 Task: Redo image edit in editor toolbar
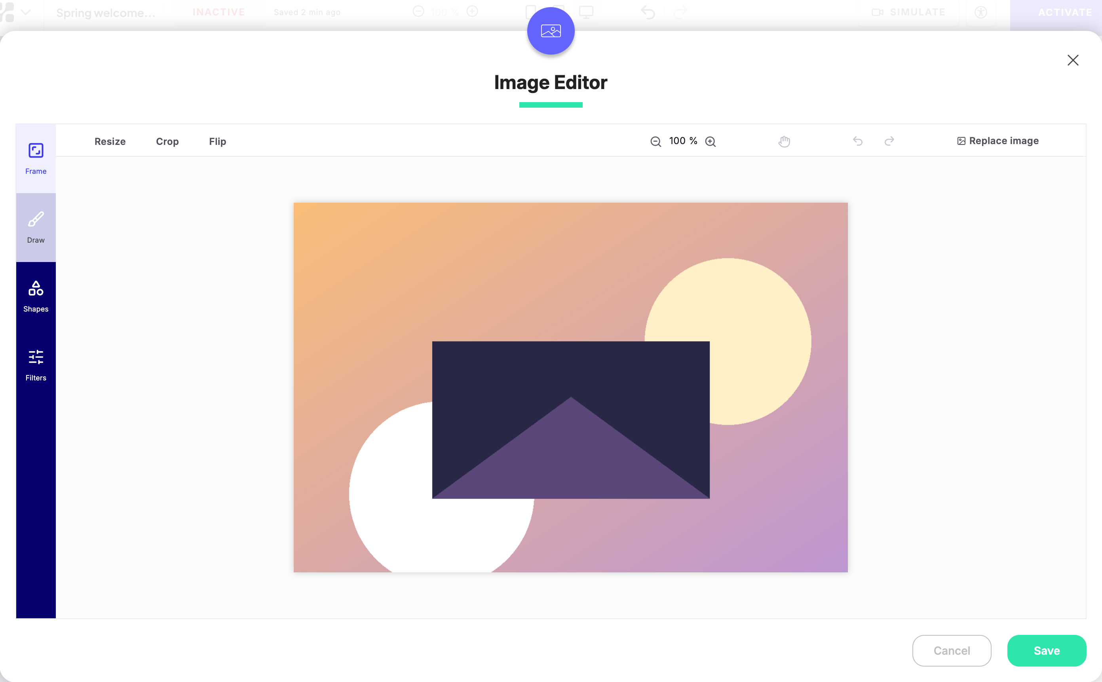889,141
